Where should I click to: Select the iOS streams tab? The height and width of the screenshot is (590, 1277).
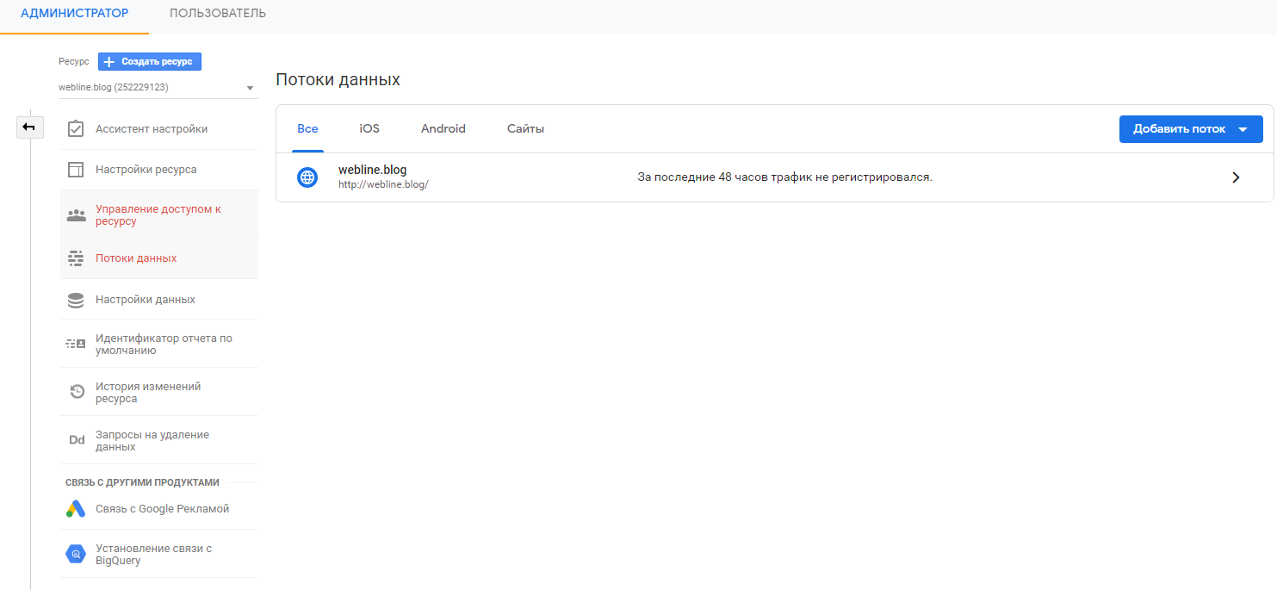point(369,129)
